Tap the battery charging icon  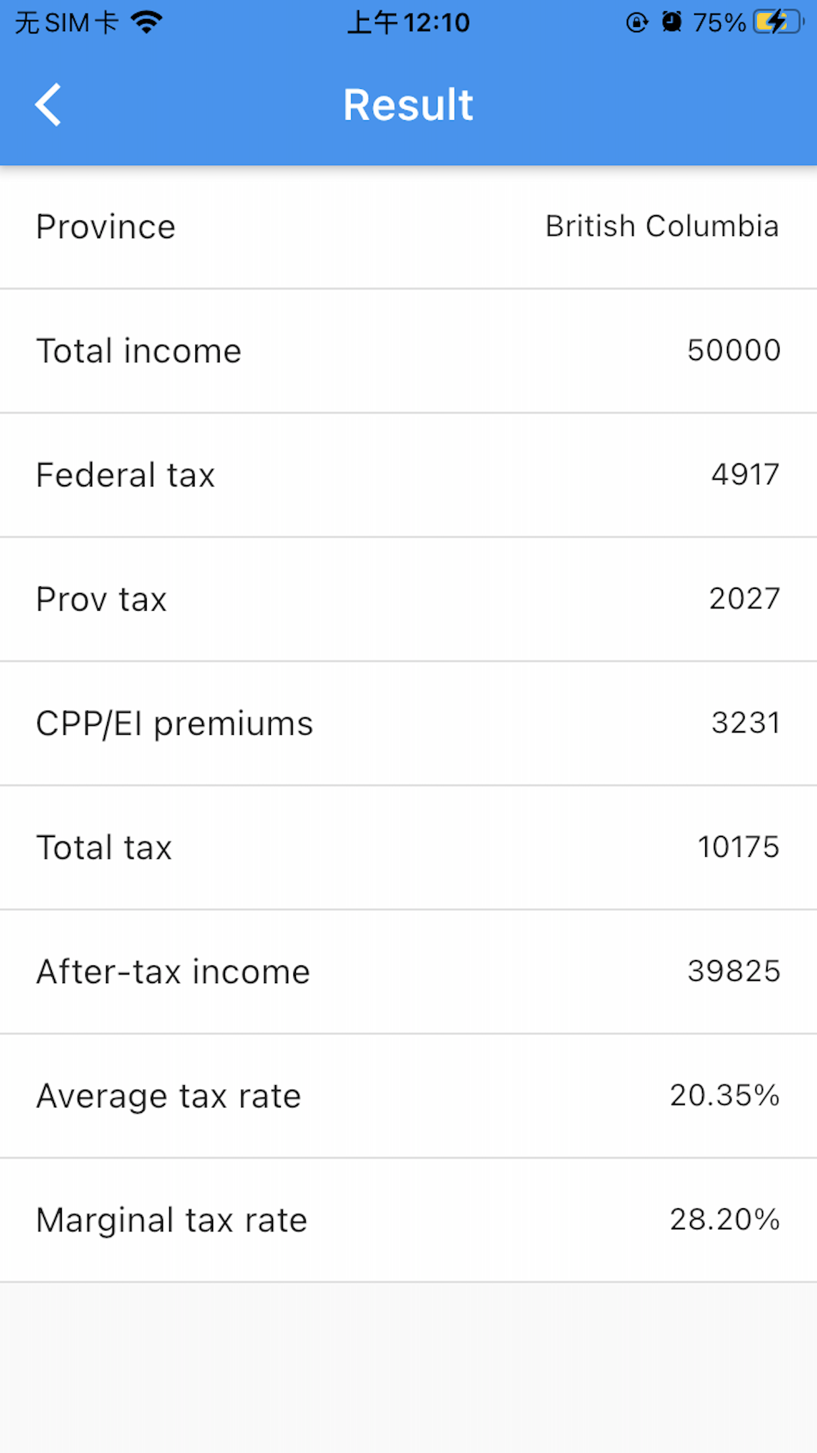779,22
